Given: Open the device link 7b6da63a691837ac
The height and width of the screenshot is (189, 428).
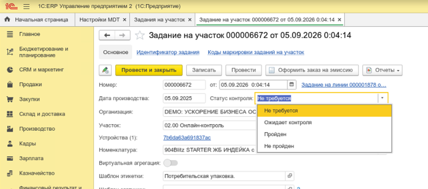Looking at the screenshot, I should [x=187, y=138].
